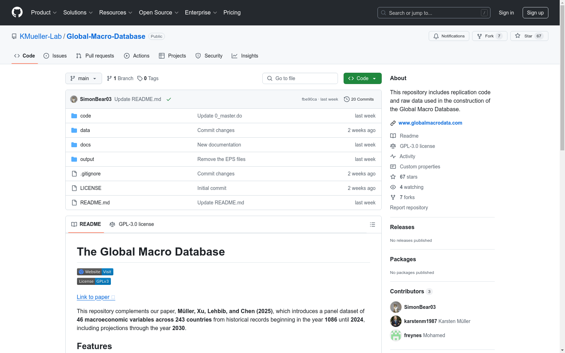
Task: Focus the Search or jump to field
Action: pos(434,13)
